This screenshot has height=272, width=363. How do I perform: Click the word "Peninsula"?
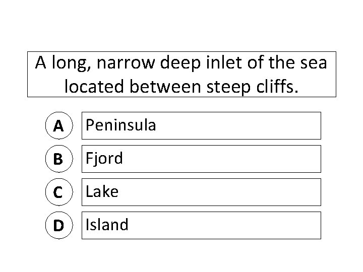(x=120, y=125)
